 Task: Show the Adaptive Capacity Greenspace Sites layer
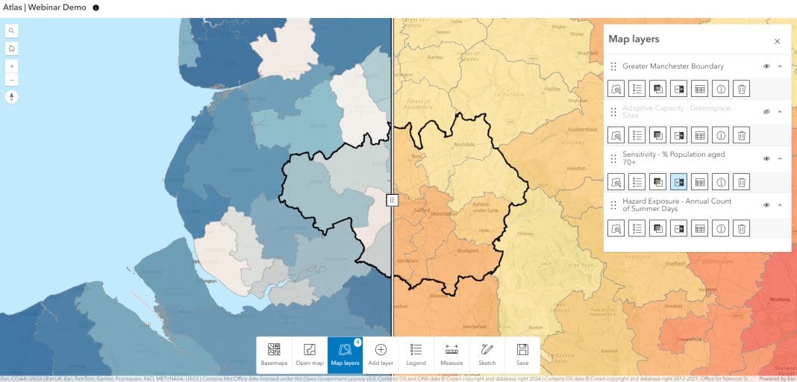(x=766, y=112)
